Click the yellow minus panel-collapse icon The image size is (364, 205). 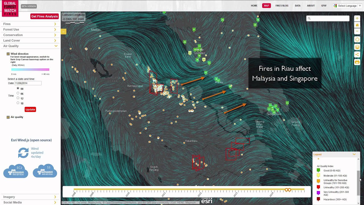pyautogui.click(x=63, y=32)
